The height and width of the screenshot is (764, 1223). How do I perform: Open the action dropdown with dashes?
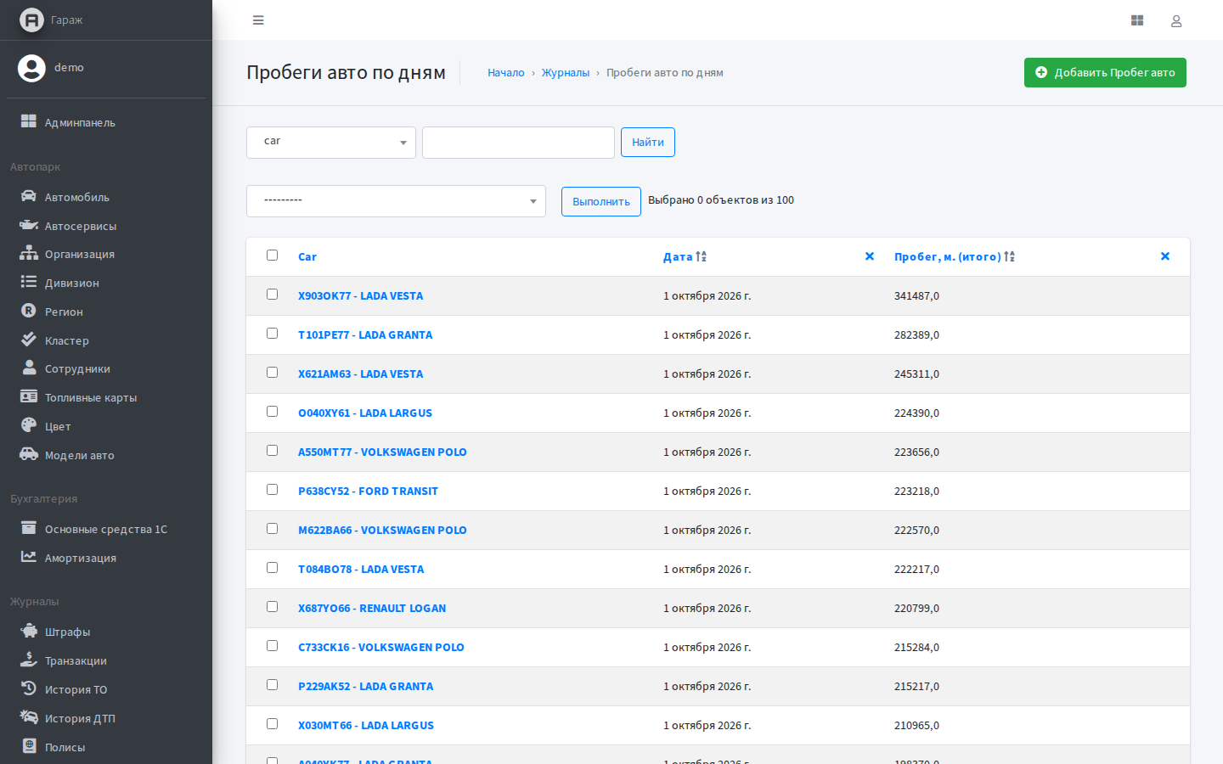tap(396, 201)
